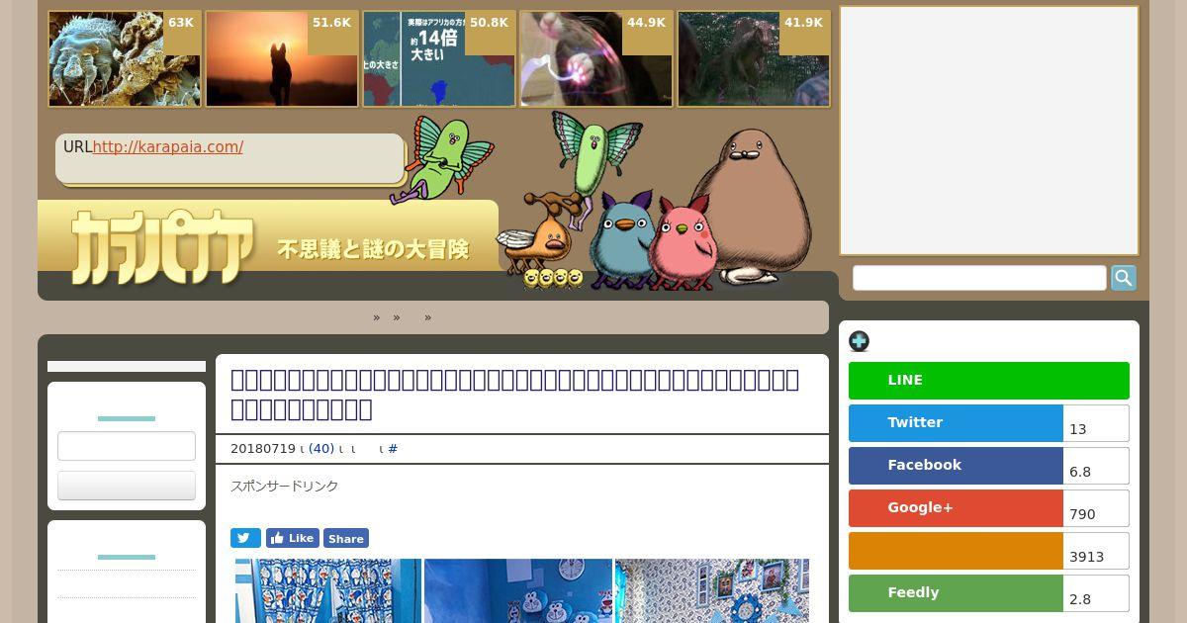Click the Facebook Like button

point(293,538)
